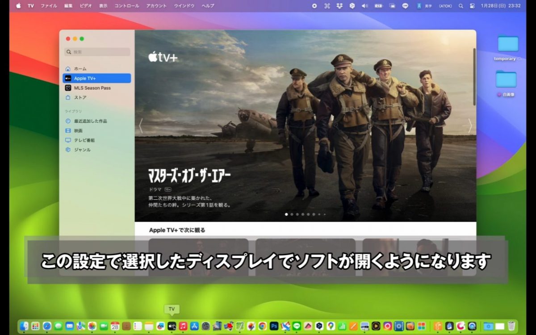
Task: Open System Settings from the Dock
Action: (x=205, y=326)
